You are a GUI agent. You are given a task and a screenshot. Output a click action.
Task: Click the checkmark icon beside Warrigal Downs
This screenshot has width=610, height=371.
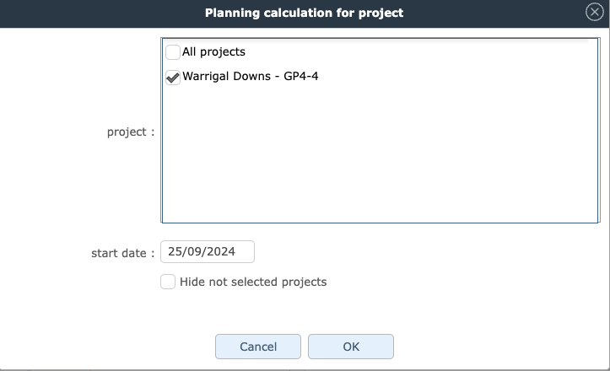pyautogui.click(x=173, y=77)
